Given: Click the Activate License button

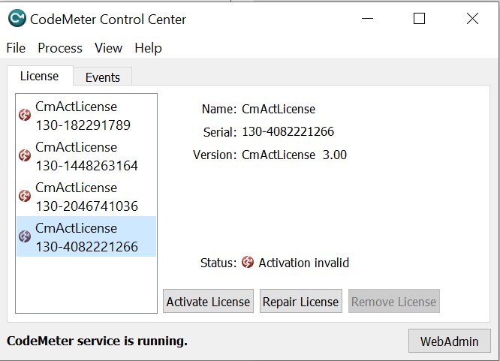Looking at the screenshot, I should tap(208, 301).
